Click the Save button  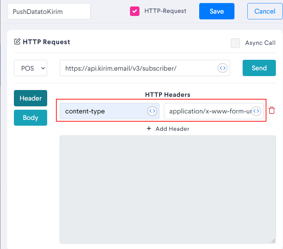pyautogui.click(x=216, y=11)
